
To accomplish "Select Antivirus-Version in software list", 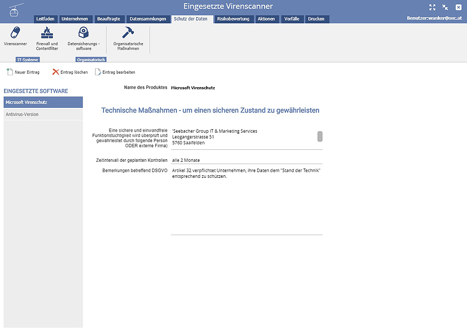I will [x=43, y=114].
